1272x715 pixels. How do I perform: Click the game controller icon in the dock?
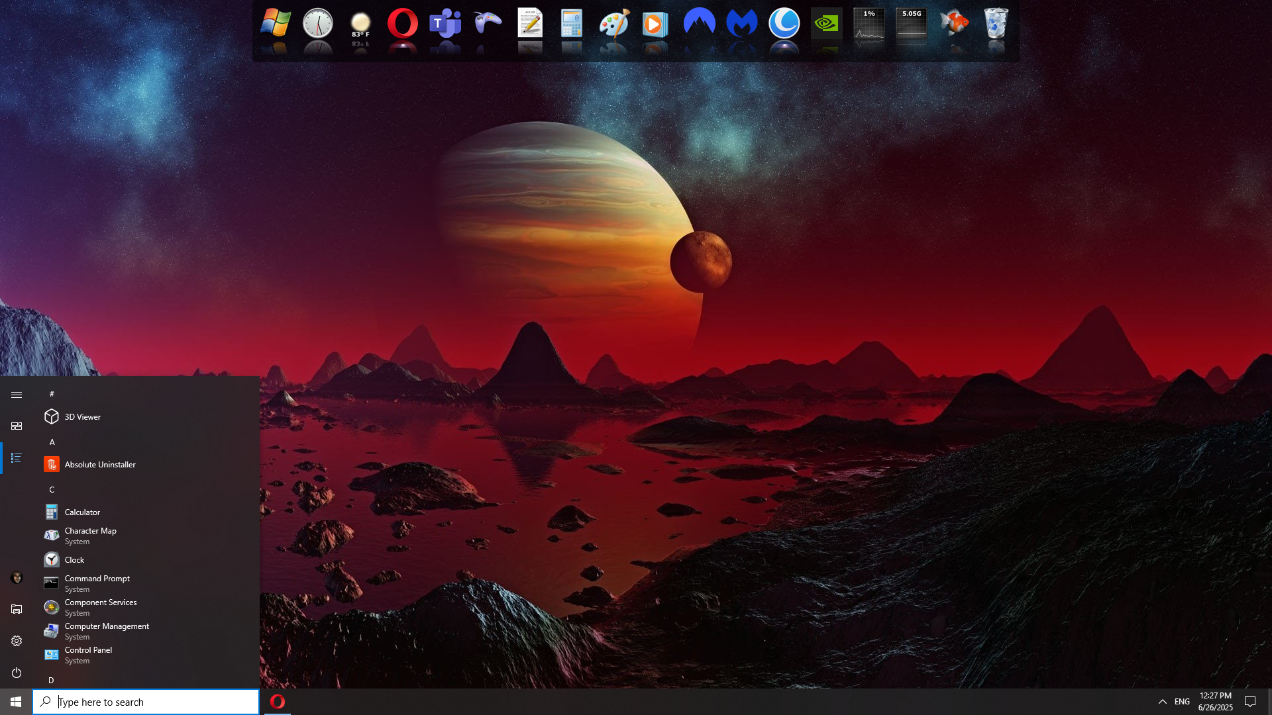click(488, 23)
